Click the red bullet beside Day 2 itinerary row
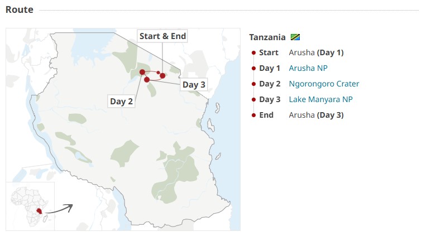This screenshot has width=422, height=241. pos(254,84)
